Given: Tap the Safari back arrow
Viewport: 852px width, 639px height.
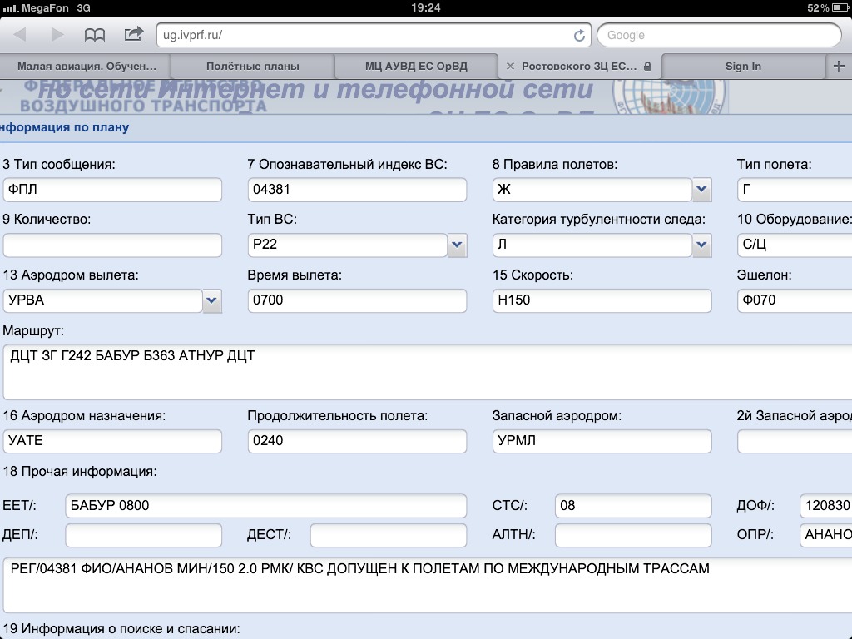Looking at the screenshot, I should (20, 35).
